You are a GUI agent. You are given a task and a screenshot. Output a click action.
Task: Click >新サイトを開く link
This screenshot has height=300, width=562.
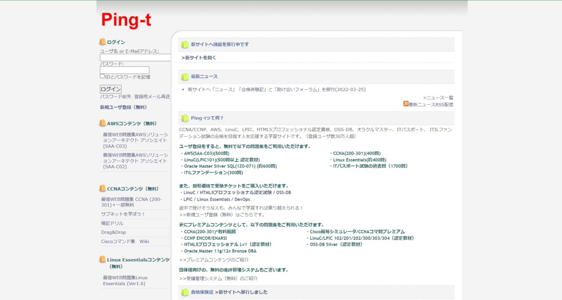coord(198,58)
